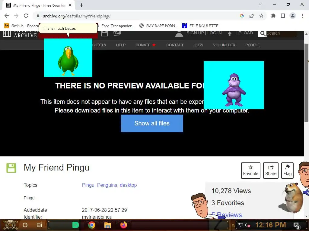Open the FILE ROULETTE bookmark
The width and height of the screenshot is (309, 231).
(x=200, y=26)
